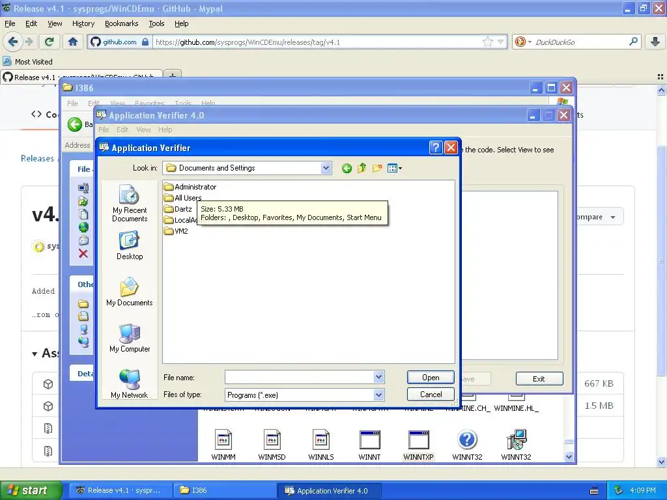Open the URL history dropdown arrow
The image size is (667, 500).
[501, 42]
